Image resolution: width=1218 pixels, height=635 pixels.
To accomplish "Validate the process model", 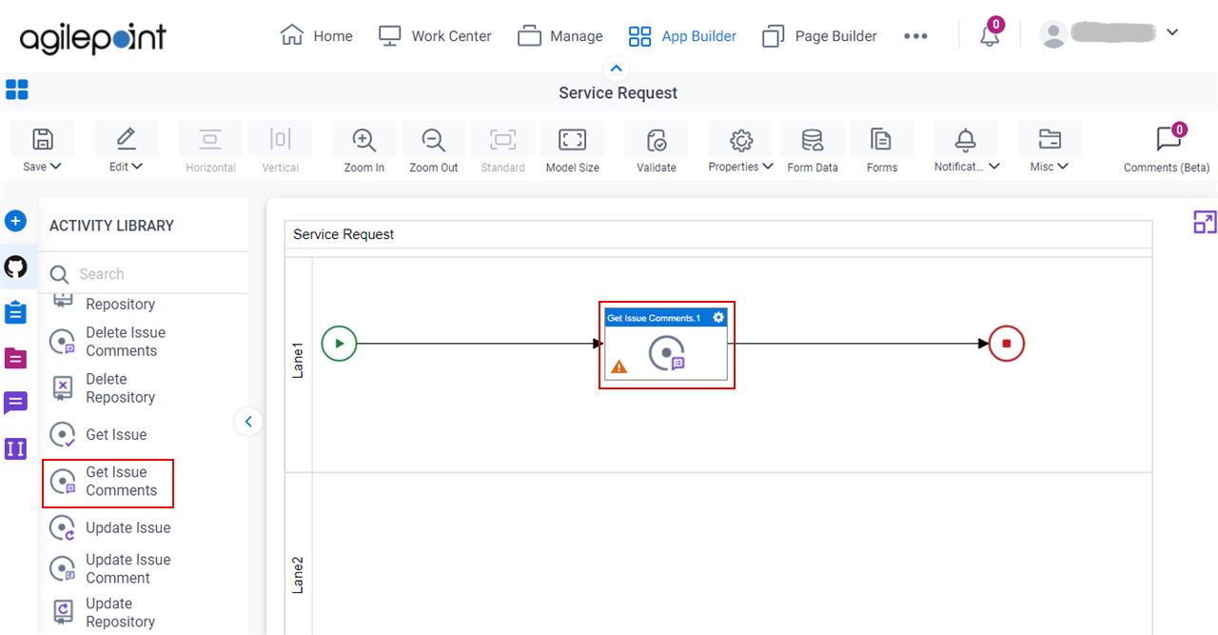I will [x=657, y=149].
